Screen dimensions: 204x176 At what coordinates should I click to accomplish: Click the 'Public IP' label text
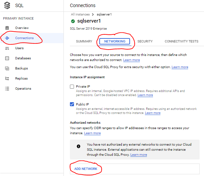pos(82,104)
